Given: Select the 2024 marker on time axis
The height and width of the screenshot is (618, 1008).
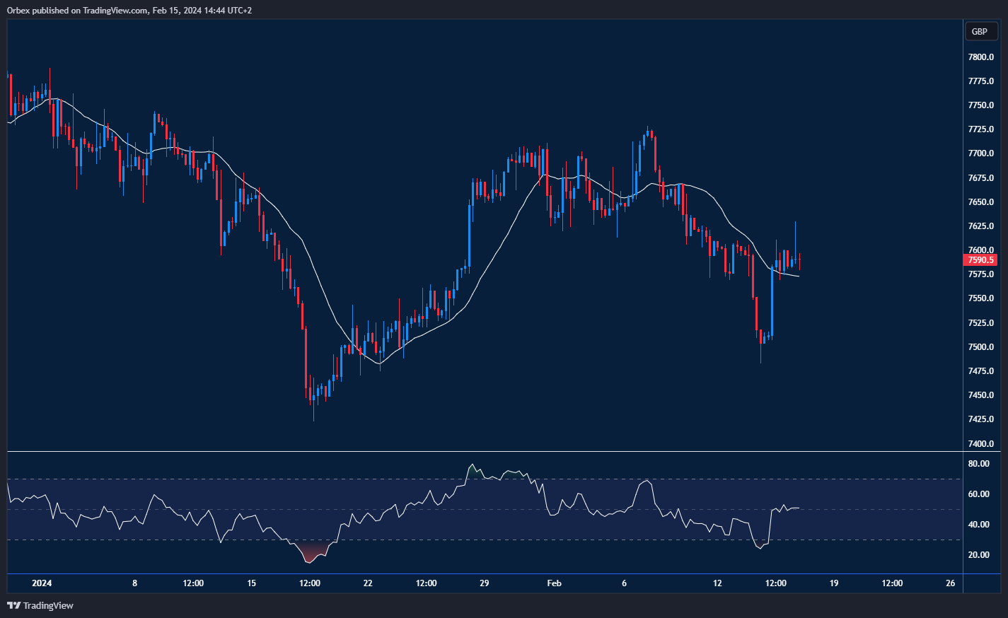Looking at the screenshot, I should (x=42, y=583).
